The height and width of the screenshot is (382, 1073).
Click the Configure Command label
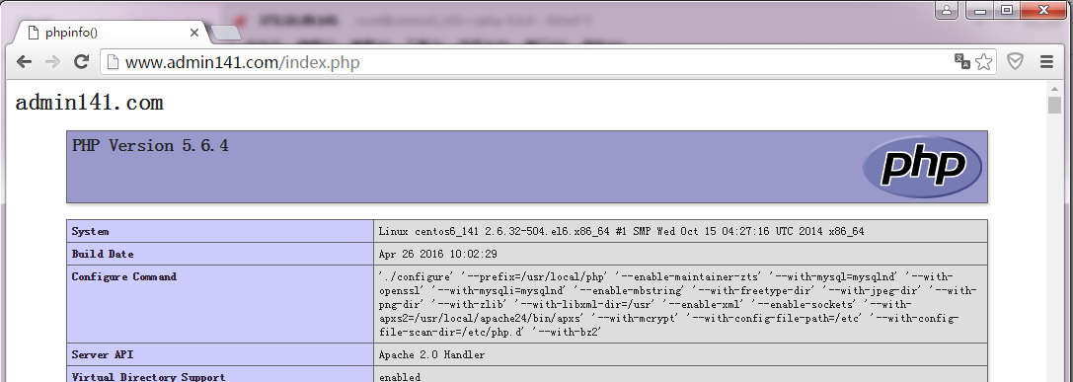(x=123, y=276)
